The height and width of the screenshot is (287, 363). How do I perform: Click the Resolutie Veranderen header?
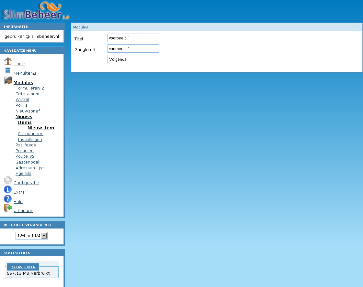pos(32,225)
